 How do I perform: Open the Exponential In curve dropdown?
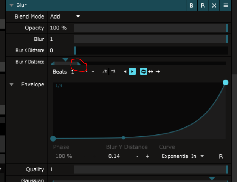point(183,156)
